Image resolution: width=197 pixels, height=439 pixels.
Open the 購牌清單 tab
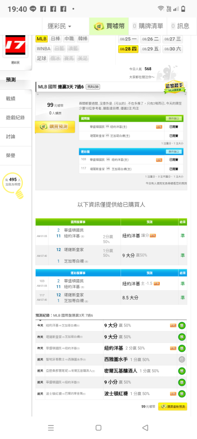pos(148,26)
